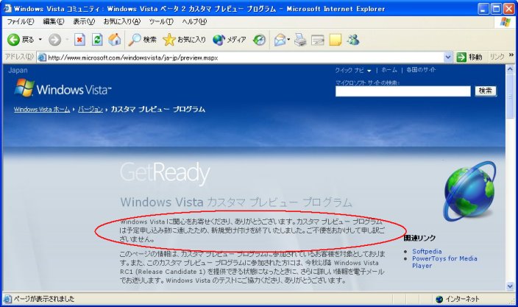
Task: Click the scrollbar up arrow
Action: [x=510, y=69]
